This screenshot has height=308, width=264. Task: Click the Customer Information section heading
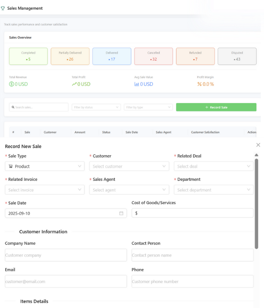click(x=43, y=231)
